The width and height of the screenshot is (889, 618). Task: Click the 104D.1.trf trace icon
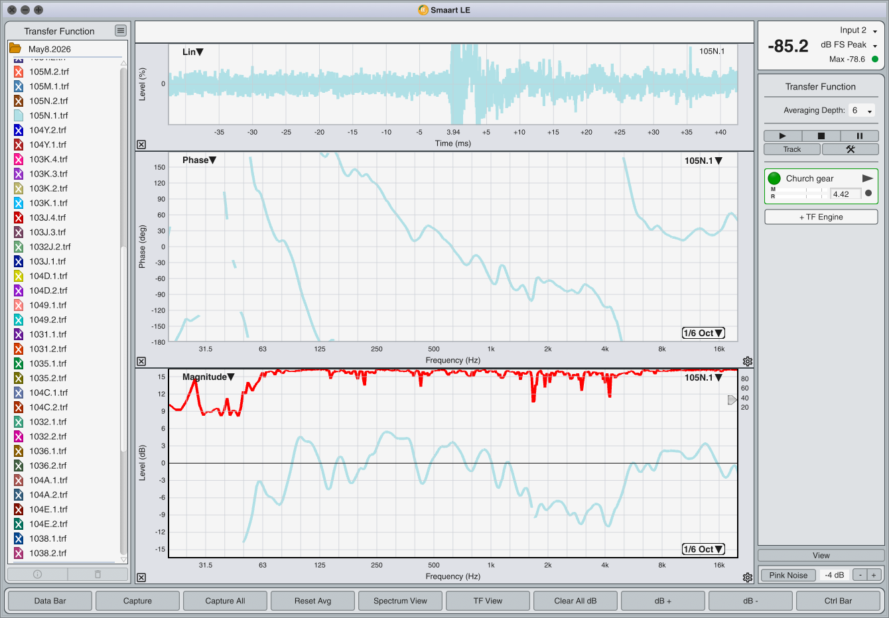point(19,276)
